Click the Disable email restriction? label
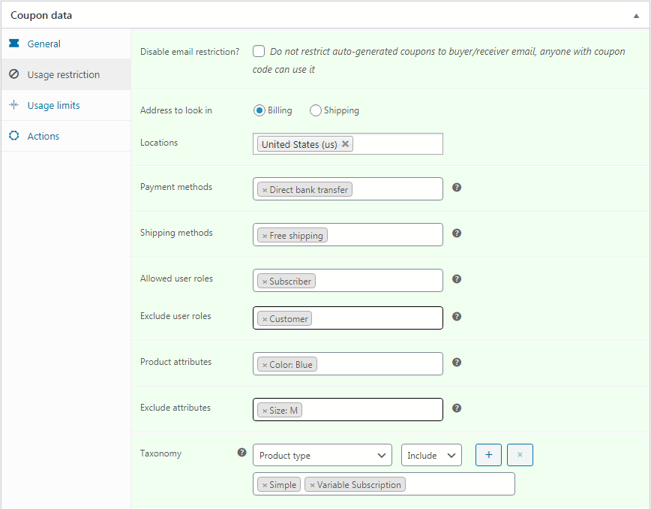 (190, 52)
